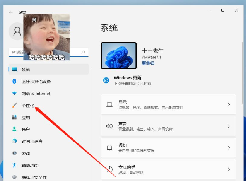
Task: Open Time and language globe icon
Action: [15, 141]
